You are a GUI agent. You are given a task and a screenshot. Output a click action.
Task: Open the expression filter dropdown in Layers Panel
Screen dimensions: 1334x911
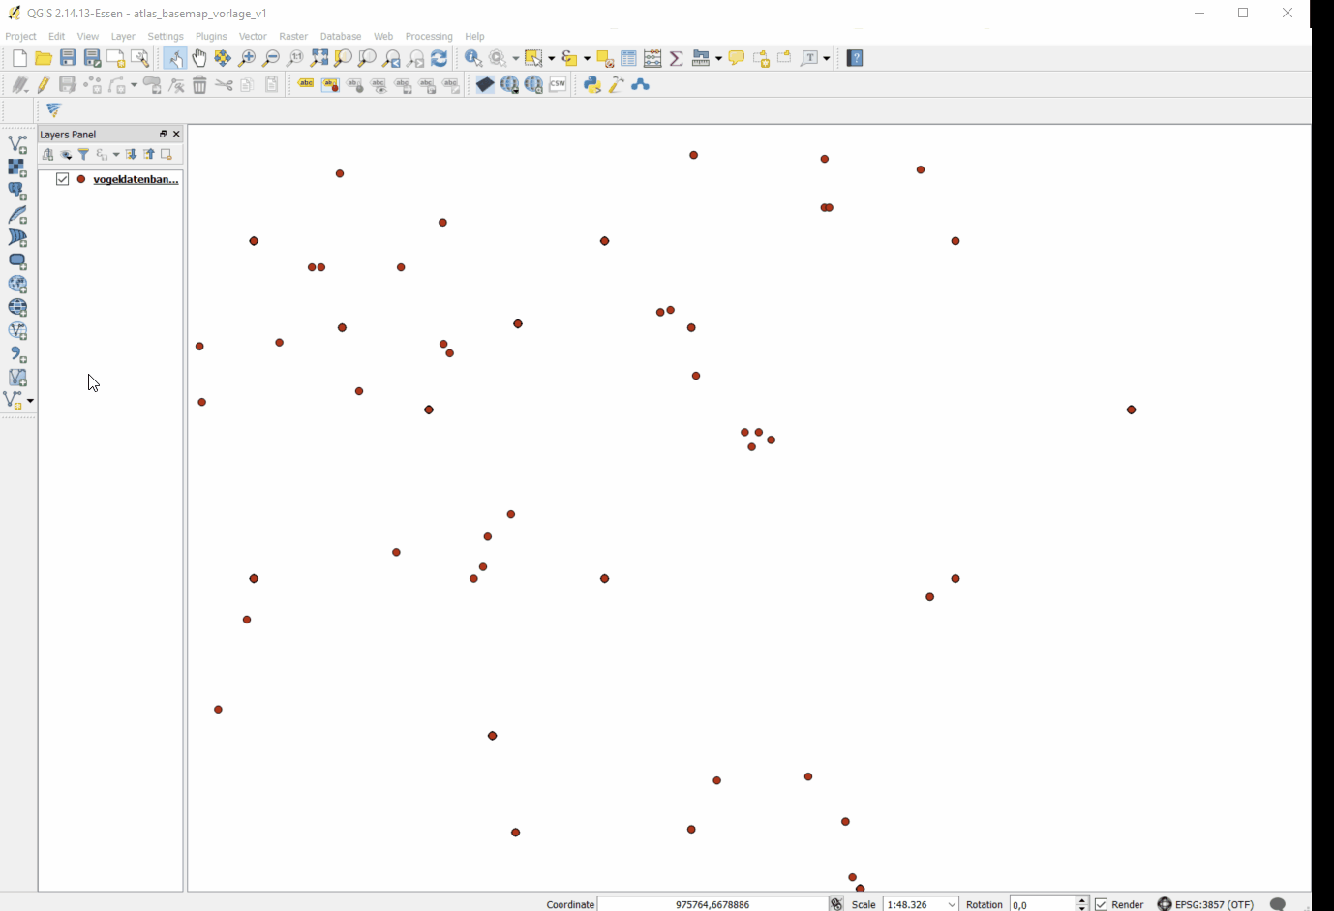click(x=116, y=154)
